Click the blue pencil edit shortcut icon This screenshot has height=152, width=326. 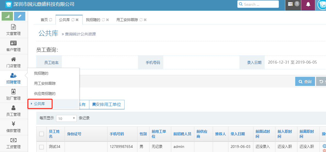20,16
